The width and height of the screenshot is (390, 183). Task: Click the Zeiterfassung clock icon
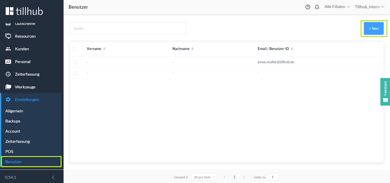click(8, 74)
